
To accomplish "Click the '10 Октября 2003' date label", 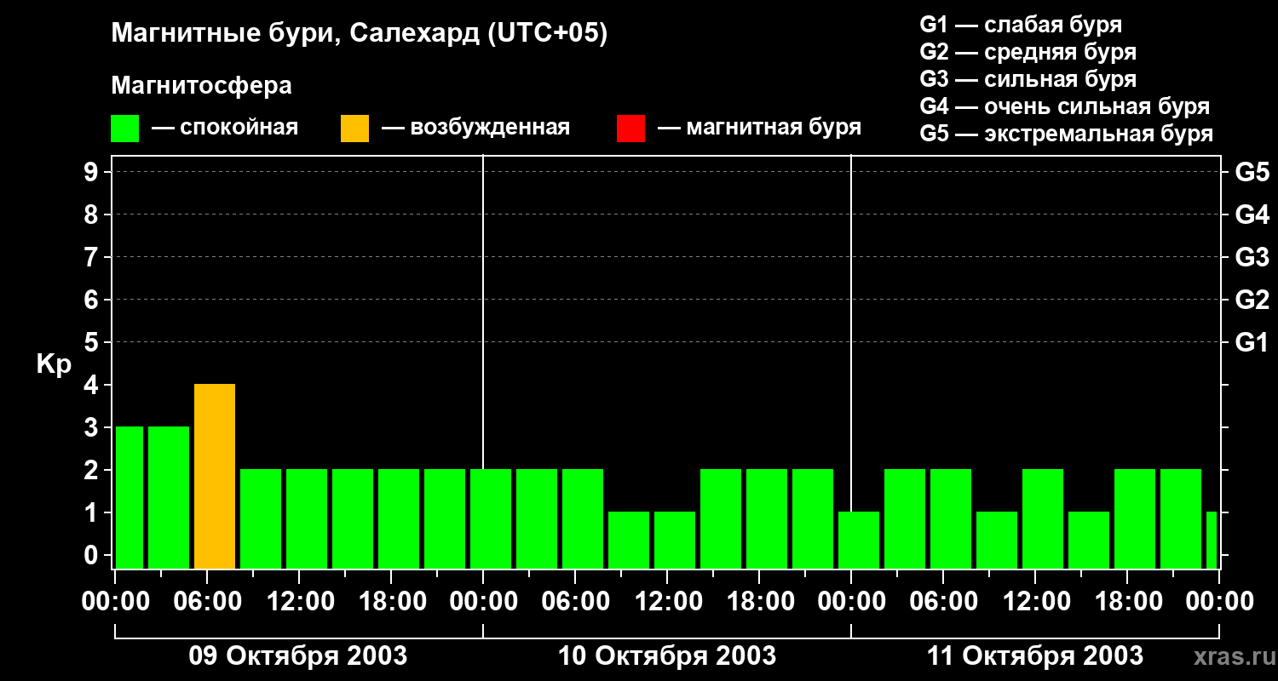I will [667, 656].
